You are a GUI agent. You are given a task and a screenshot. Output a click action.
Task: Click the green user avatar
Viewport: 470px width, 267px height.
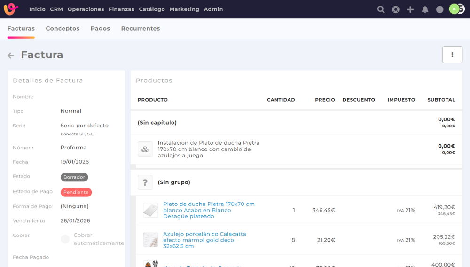click(454, 9)
